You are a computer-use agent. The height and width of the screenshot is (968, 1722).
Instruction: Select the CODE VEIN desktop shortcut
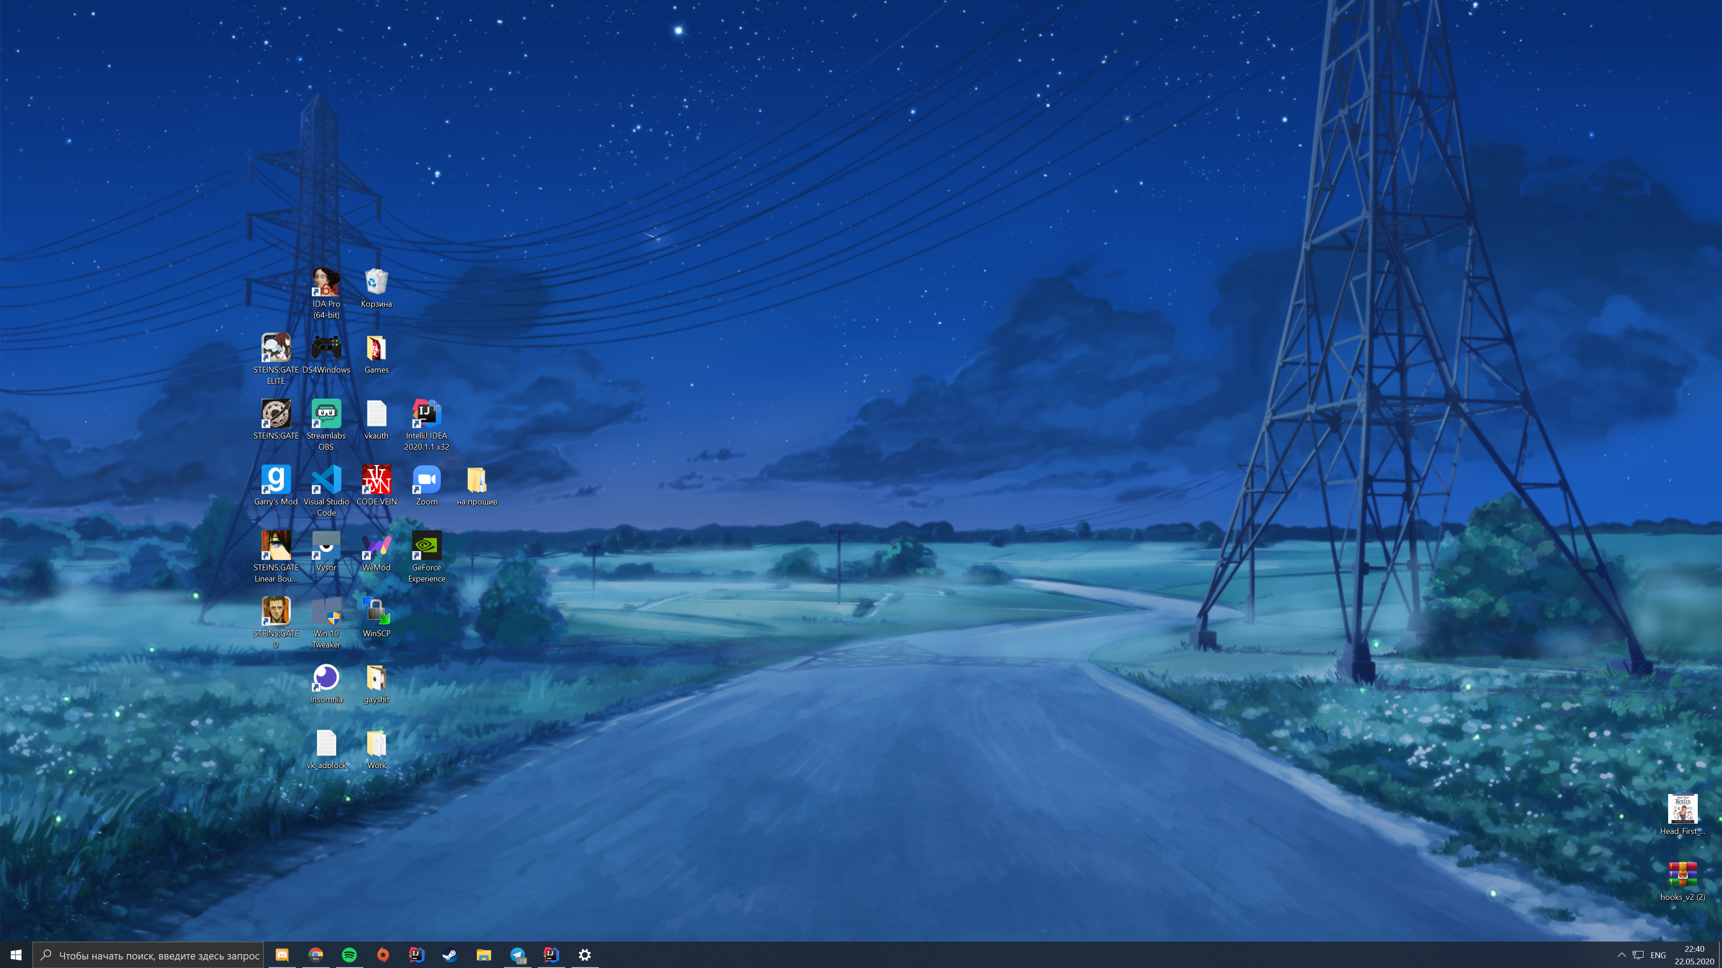click(376, 486)
